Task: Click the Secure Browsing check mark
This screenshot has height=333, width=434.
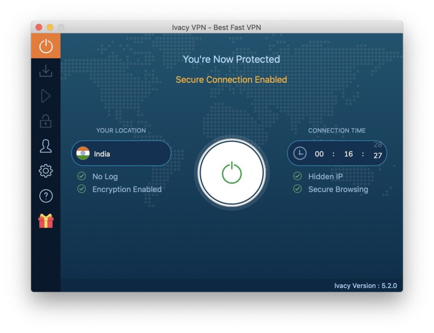Action: [x=297, y=189]
